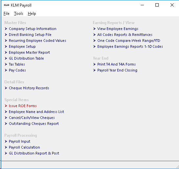Click the resize grip in status bar corner
179x169 pixels.
[177, 167]
